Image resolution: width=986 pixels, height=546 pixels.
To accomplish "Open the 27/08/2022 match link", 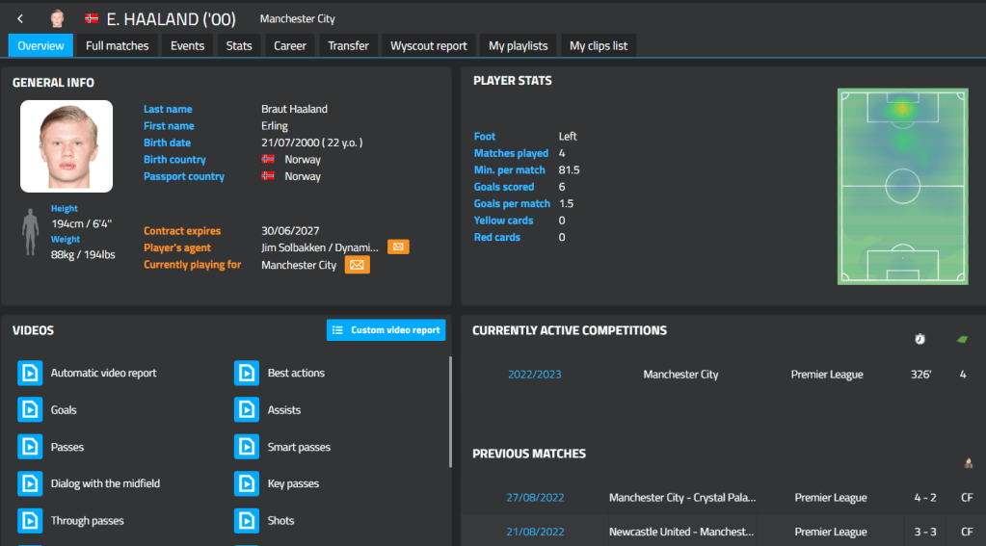I will pos(535,498).
